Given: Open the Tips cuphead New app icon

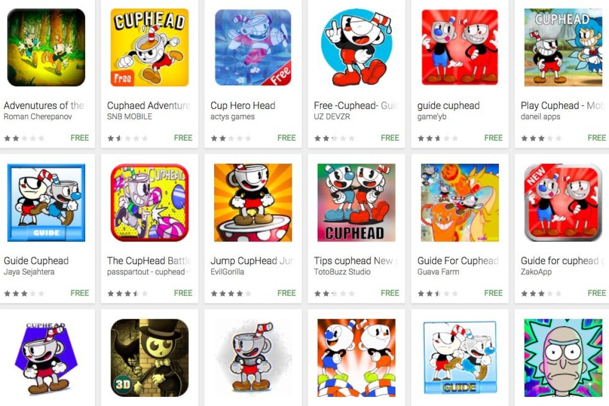Looking at the screenshot, I should point(357,202).
